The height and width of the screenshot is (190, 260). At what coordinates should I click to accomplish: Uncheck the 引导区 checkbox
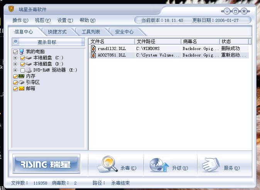tap(15, 83)
